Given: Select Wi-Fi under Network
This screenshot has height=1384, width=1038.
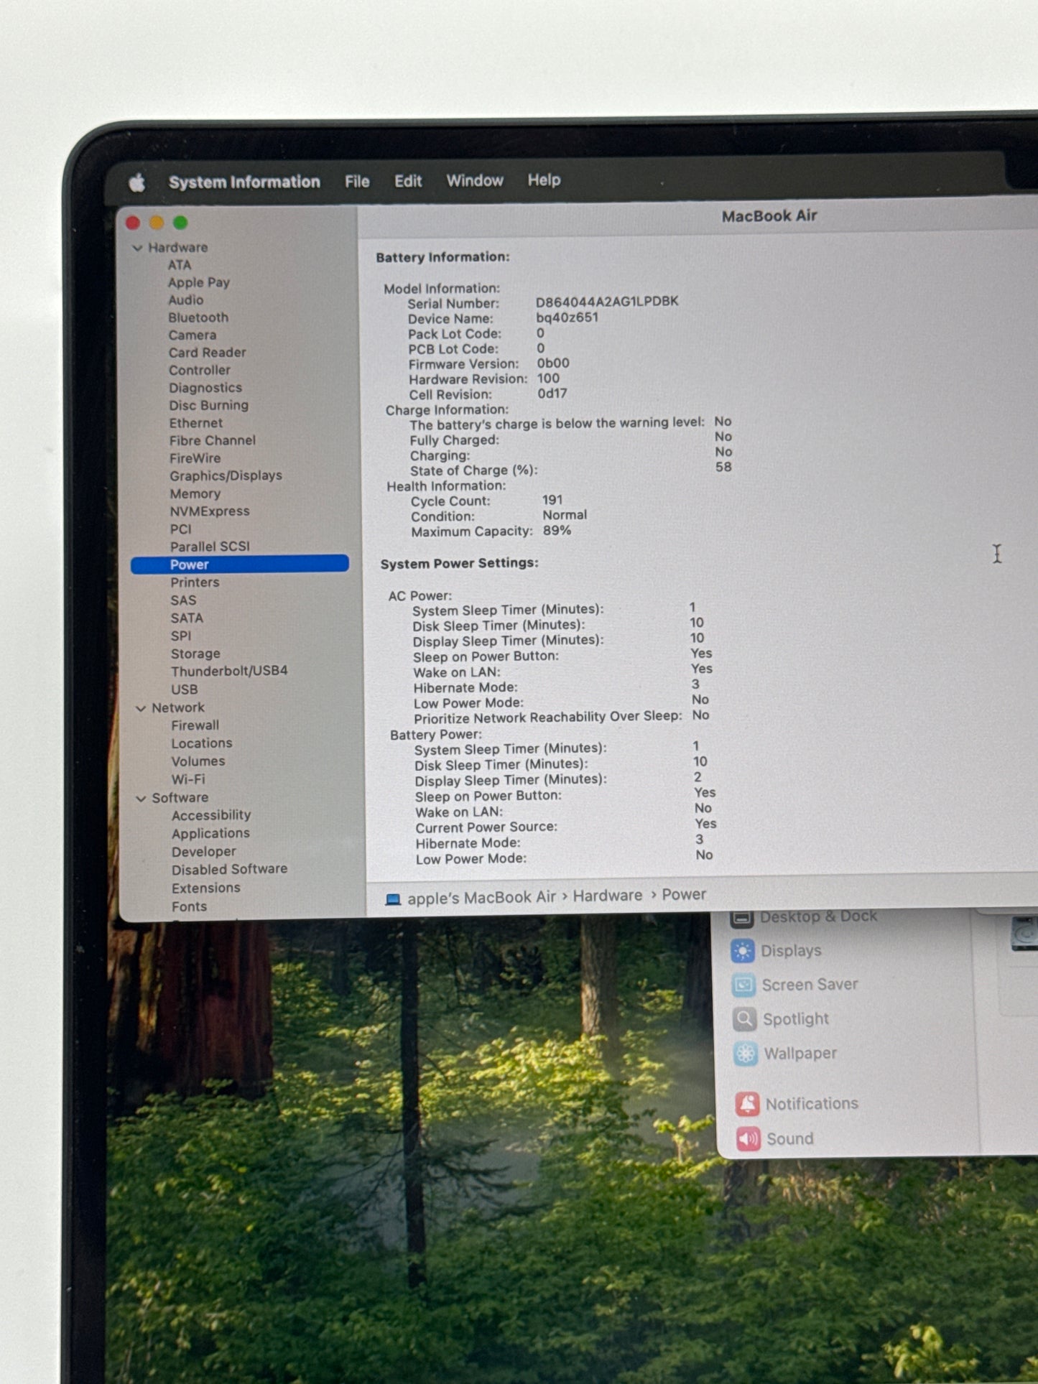Looking at the screenshot, I should [188, 779].
